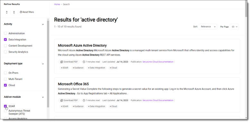
Task: Click clock icon on Office 365 read time
Action: (84, 100)
